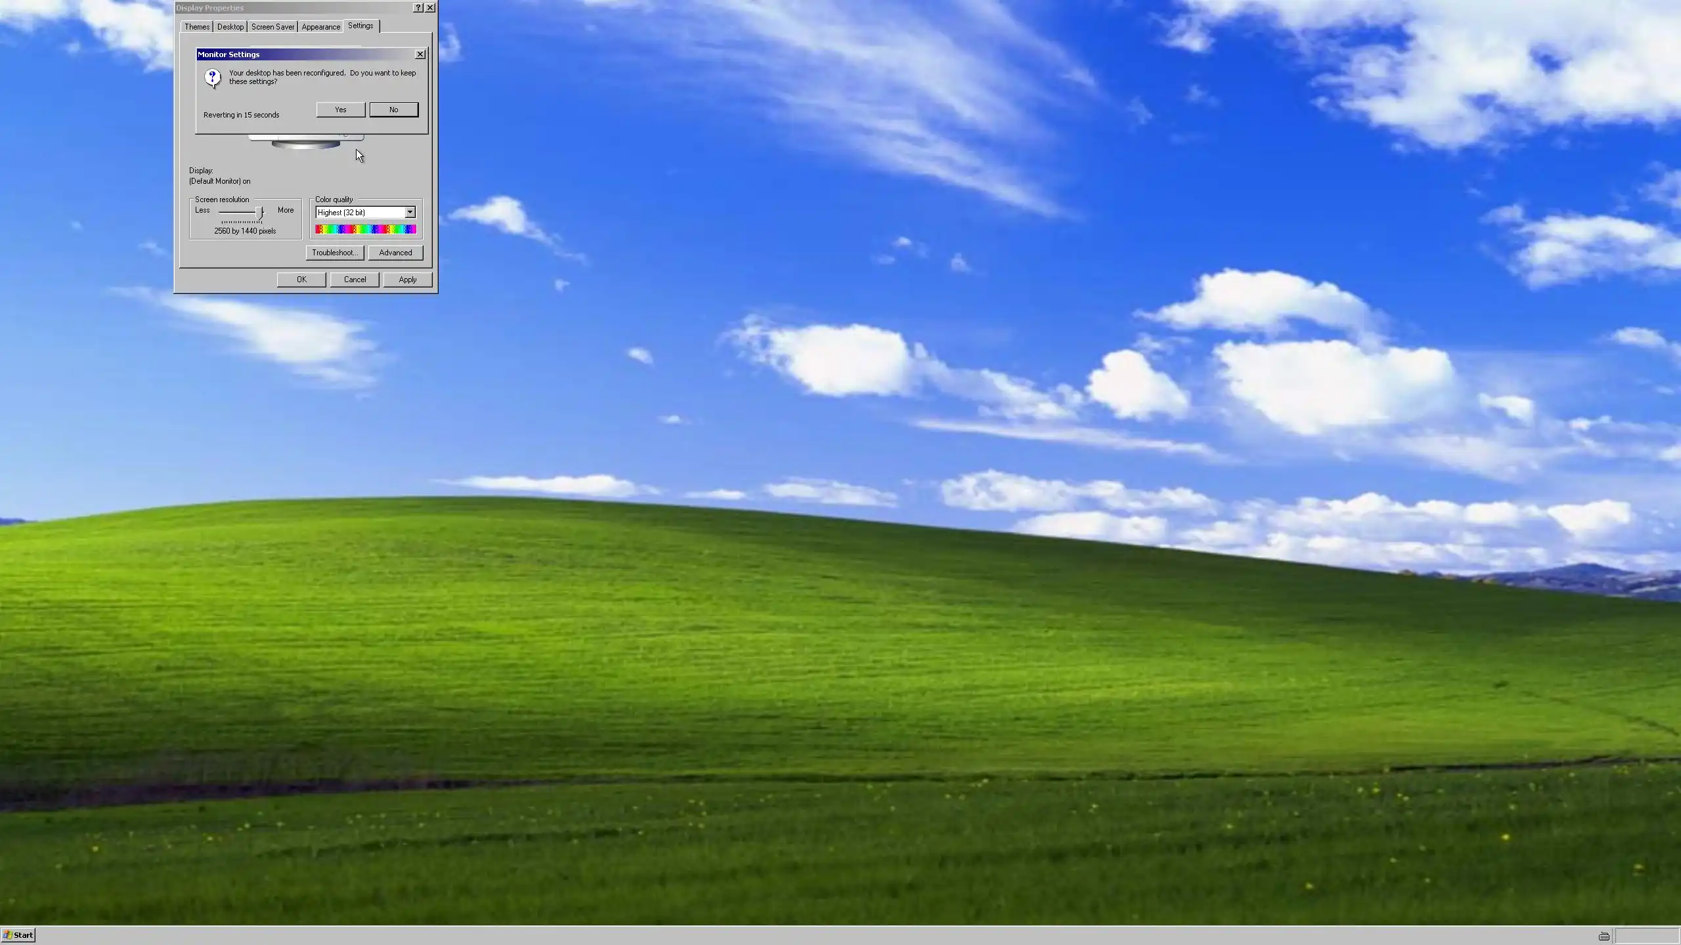Click No to revert display settings
Viewport: 1681px width, 945px height.
click(393, 110)
